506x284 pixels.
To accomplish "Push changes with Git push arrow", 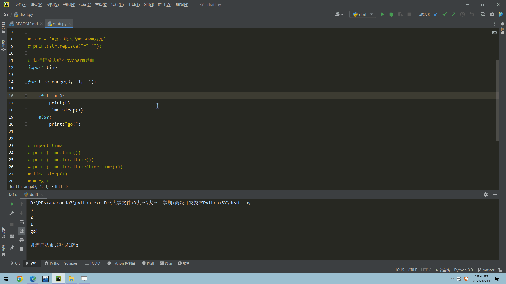I will point(454,14).
